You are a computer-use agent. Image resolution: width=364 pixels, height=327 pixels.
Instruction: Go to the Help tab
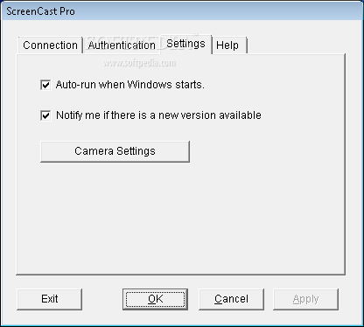(229, 45)
